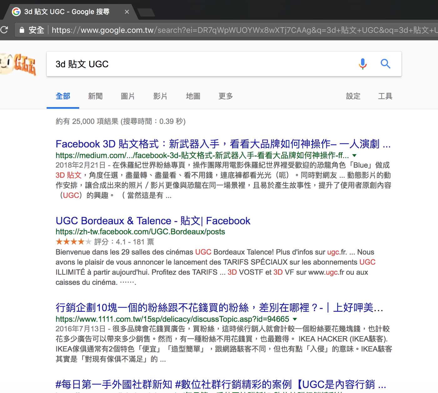The image size is (438, 393).
Task: Click result count text '約有 25,000 項結果'
Action: 87,122
